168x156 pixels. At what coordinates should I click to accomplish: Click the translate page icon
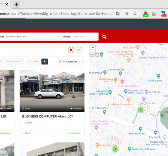(x=118, y=14)
